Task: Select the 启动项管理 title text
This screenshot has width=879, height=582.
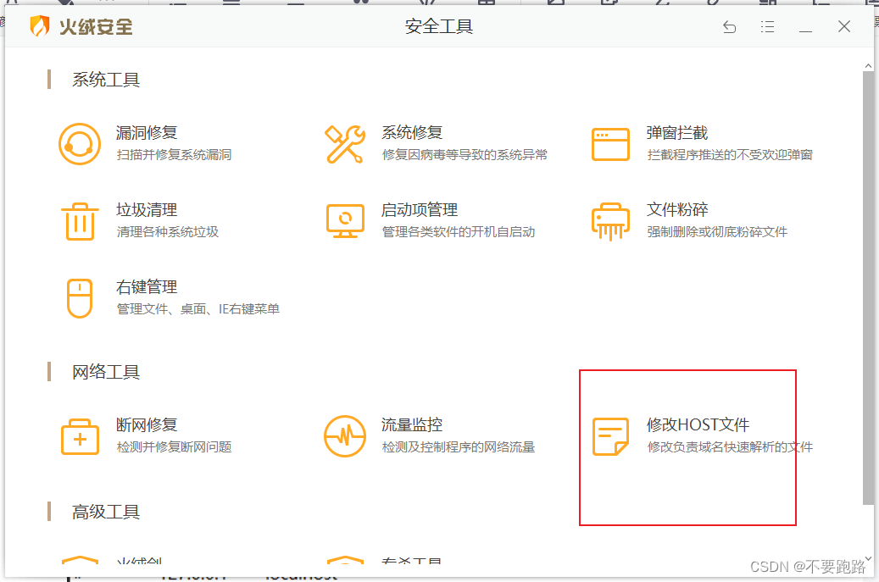Action: [x=420, y=210]
